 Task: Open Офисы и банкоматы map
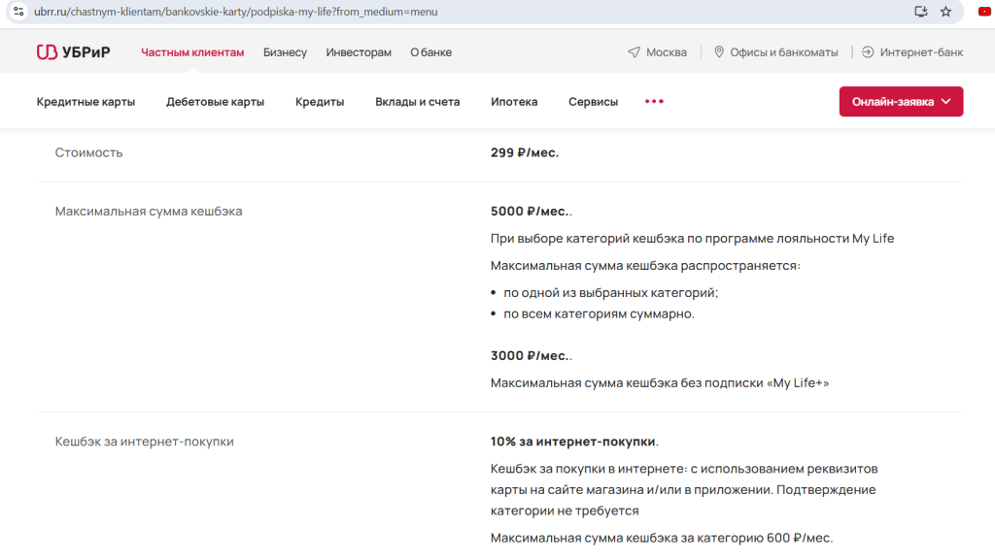[775, 52]
